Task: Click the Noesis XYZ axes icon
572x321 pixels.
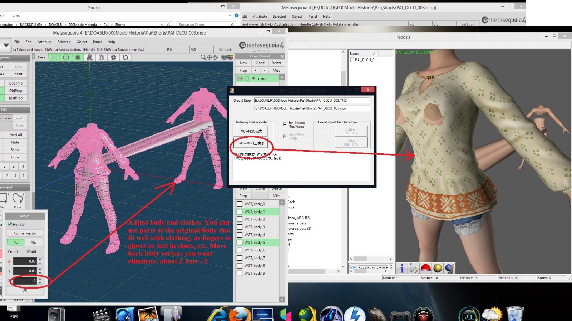Action: pyautogui.click(x=414, y=268)
